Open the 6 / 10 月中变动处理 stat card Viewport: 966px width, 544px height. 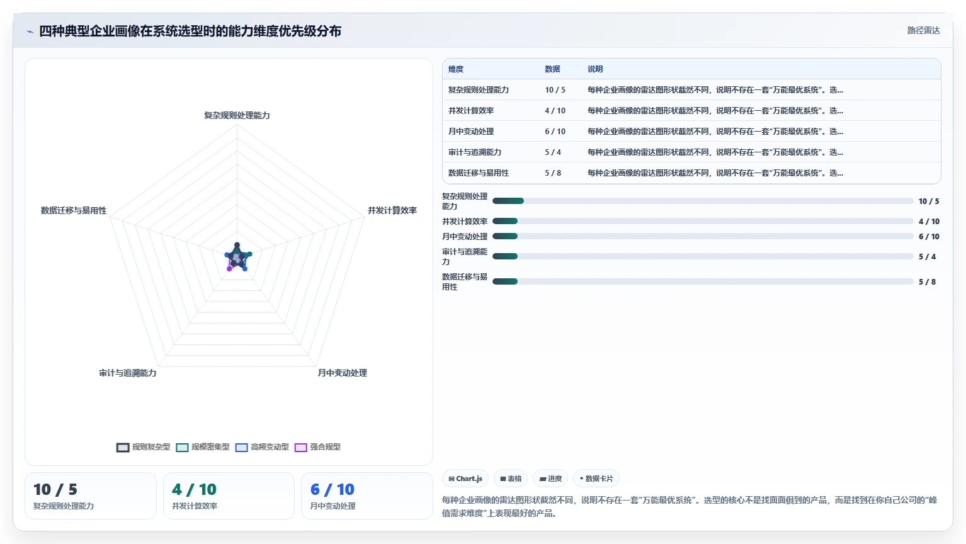point(367,496)
